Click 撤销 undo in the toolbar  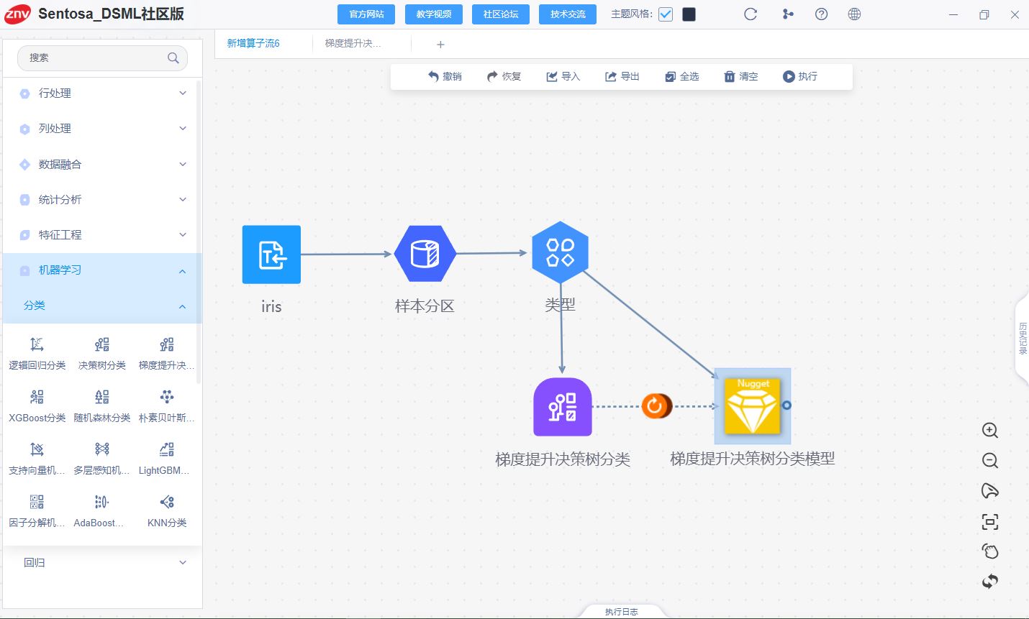click(445, 76)
